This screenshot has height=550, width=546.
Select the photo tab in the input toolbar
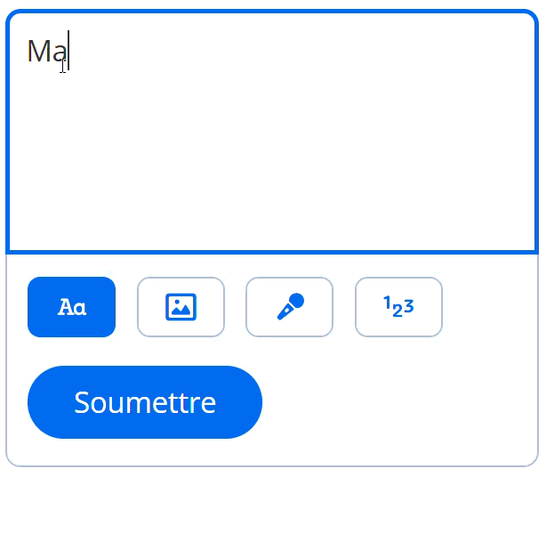(x=181, y=307)
